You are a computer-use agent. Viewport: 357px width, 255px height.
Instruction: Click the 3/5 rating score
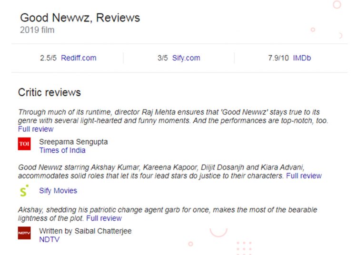point(162,58)
